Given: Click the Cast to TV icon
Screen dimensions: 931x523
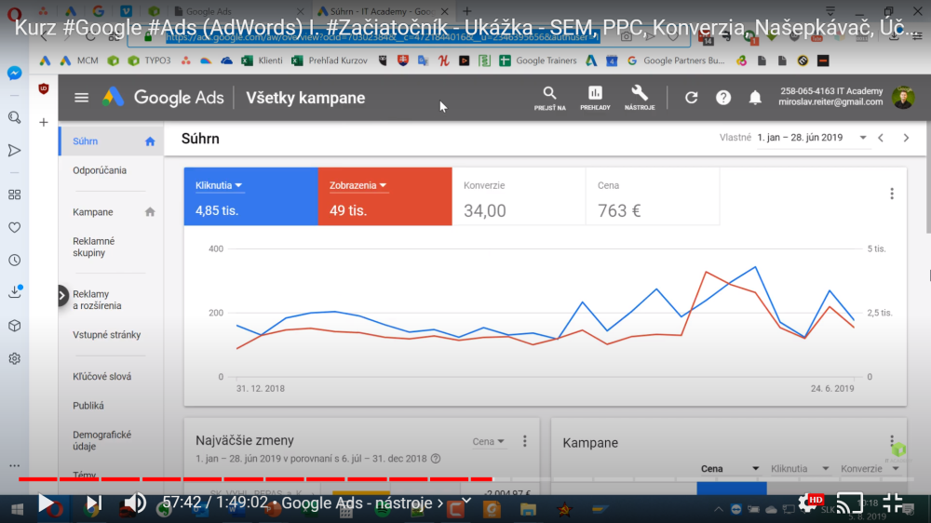Looking at the screenshot, I should coord(849,503).
